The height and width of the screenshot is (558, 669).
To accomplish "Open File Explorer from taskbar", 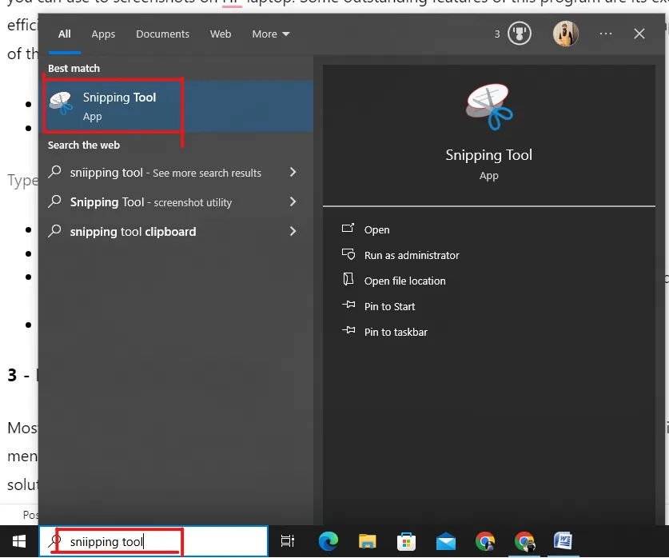I will 368,542.
